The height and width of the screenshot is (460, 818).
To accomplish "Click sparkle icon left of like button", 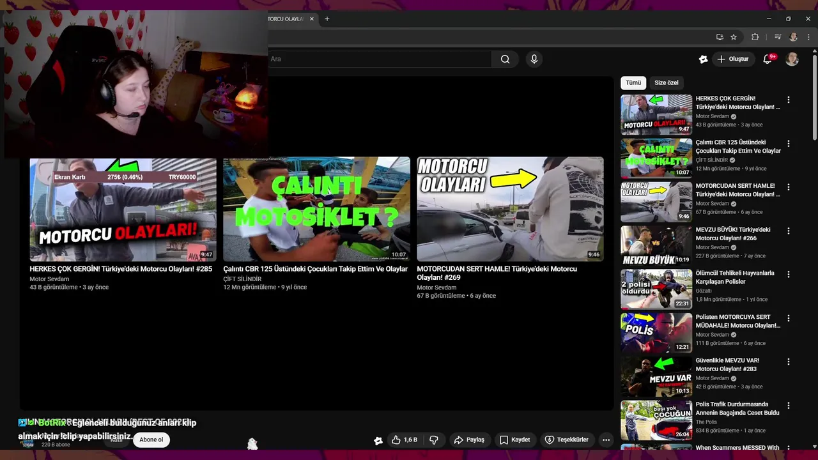I will pyautogui.click(x=378, y=440).
